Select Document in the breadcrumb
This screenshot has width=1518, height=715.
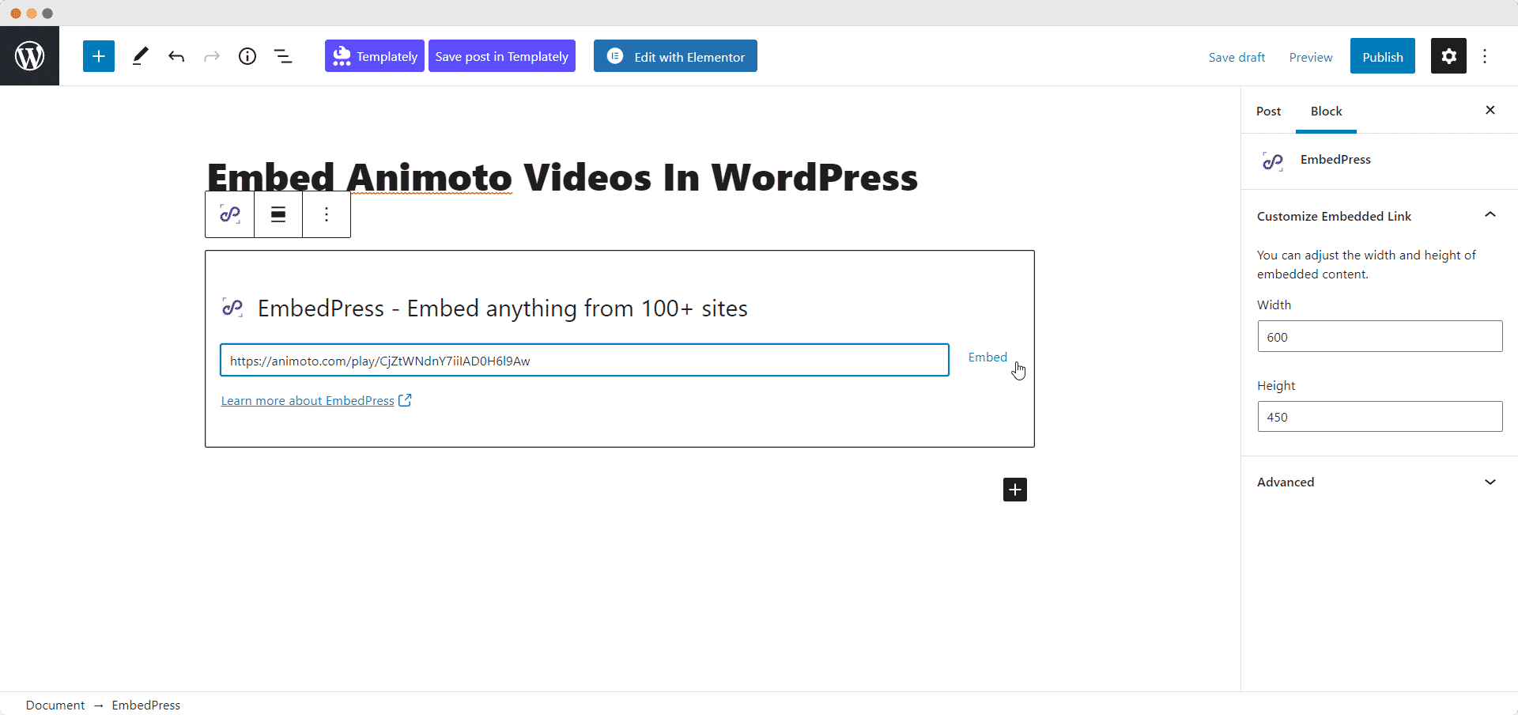point(55,705)
